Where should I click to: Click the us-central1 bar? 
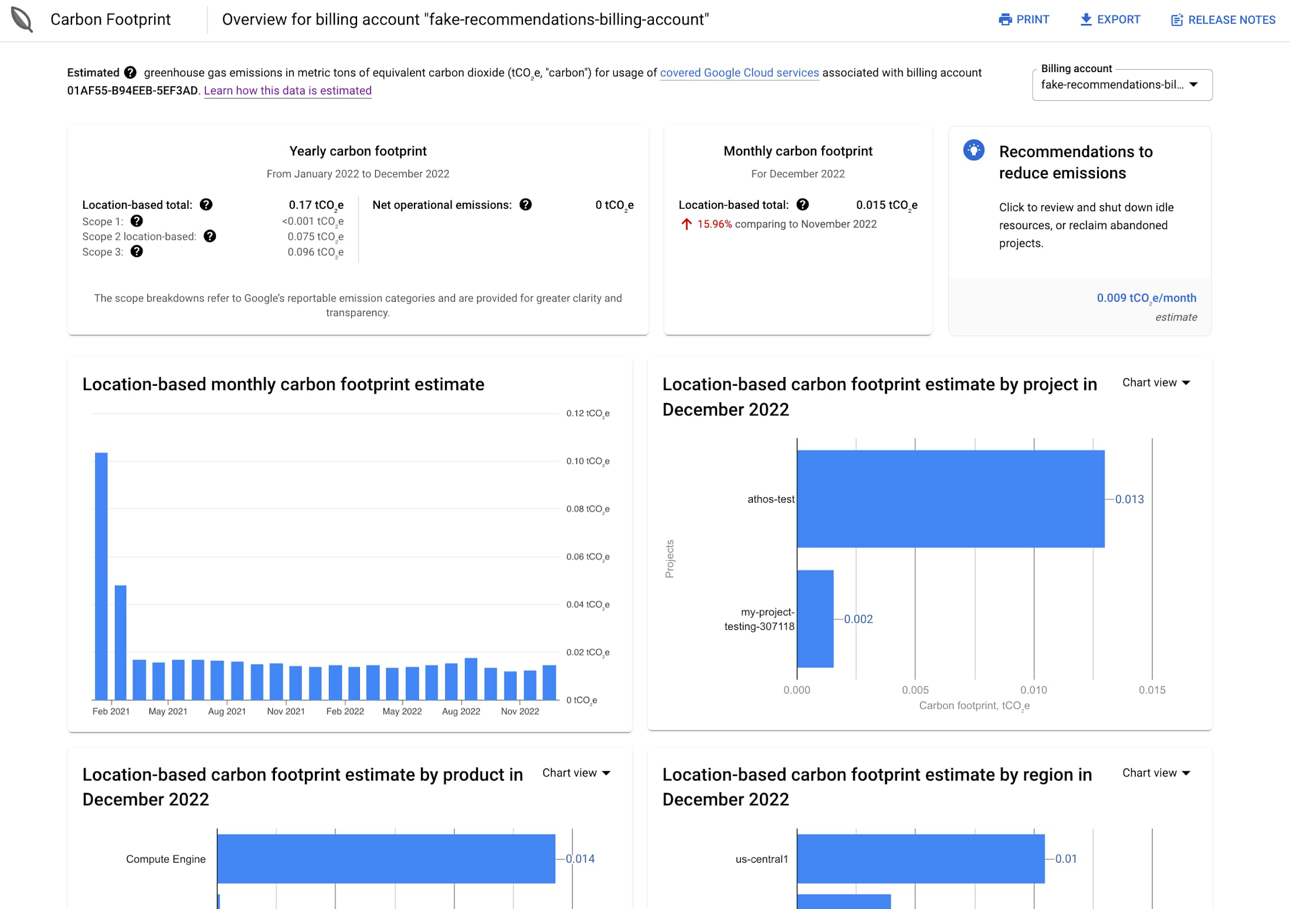pos(921,859)
